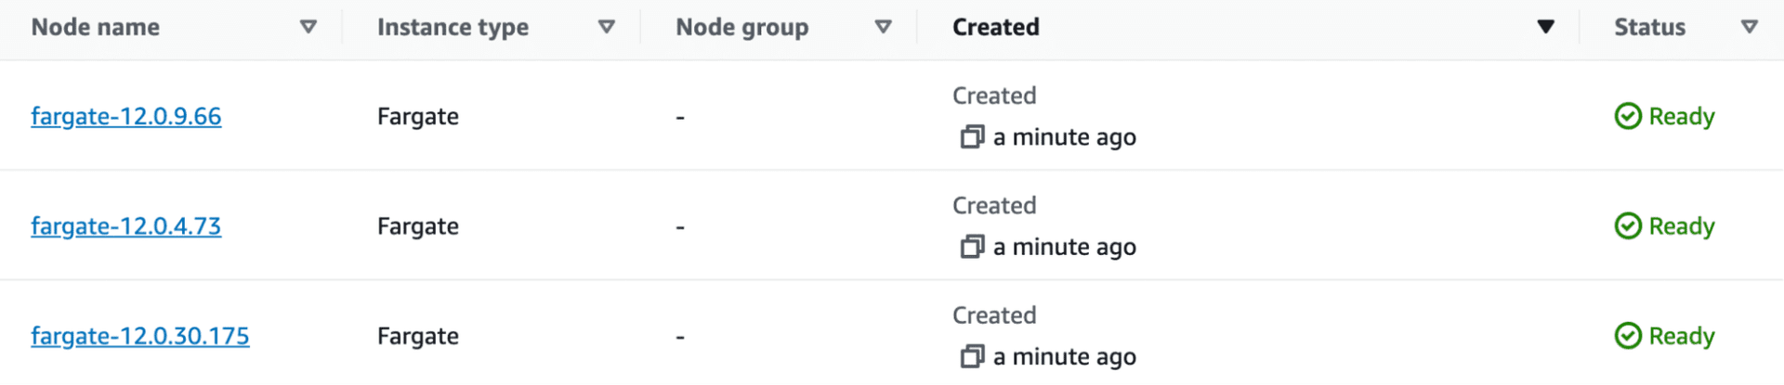Toggle sort arrow on Node group column

click(x=884, y=27)
